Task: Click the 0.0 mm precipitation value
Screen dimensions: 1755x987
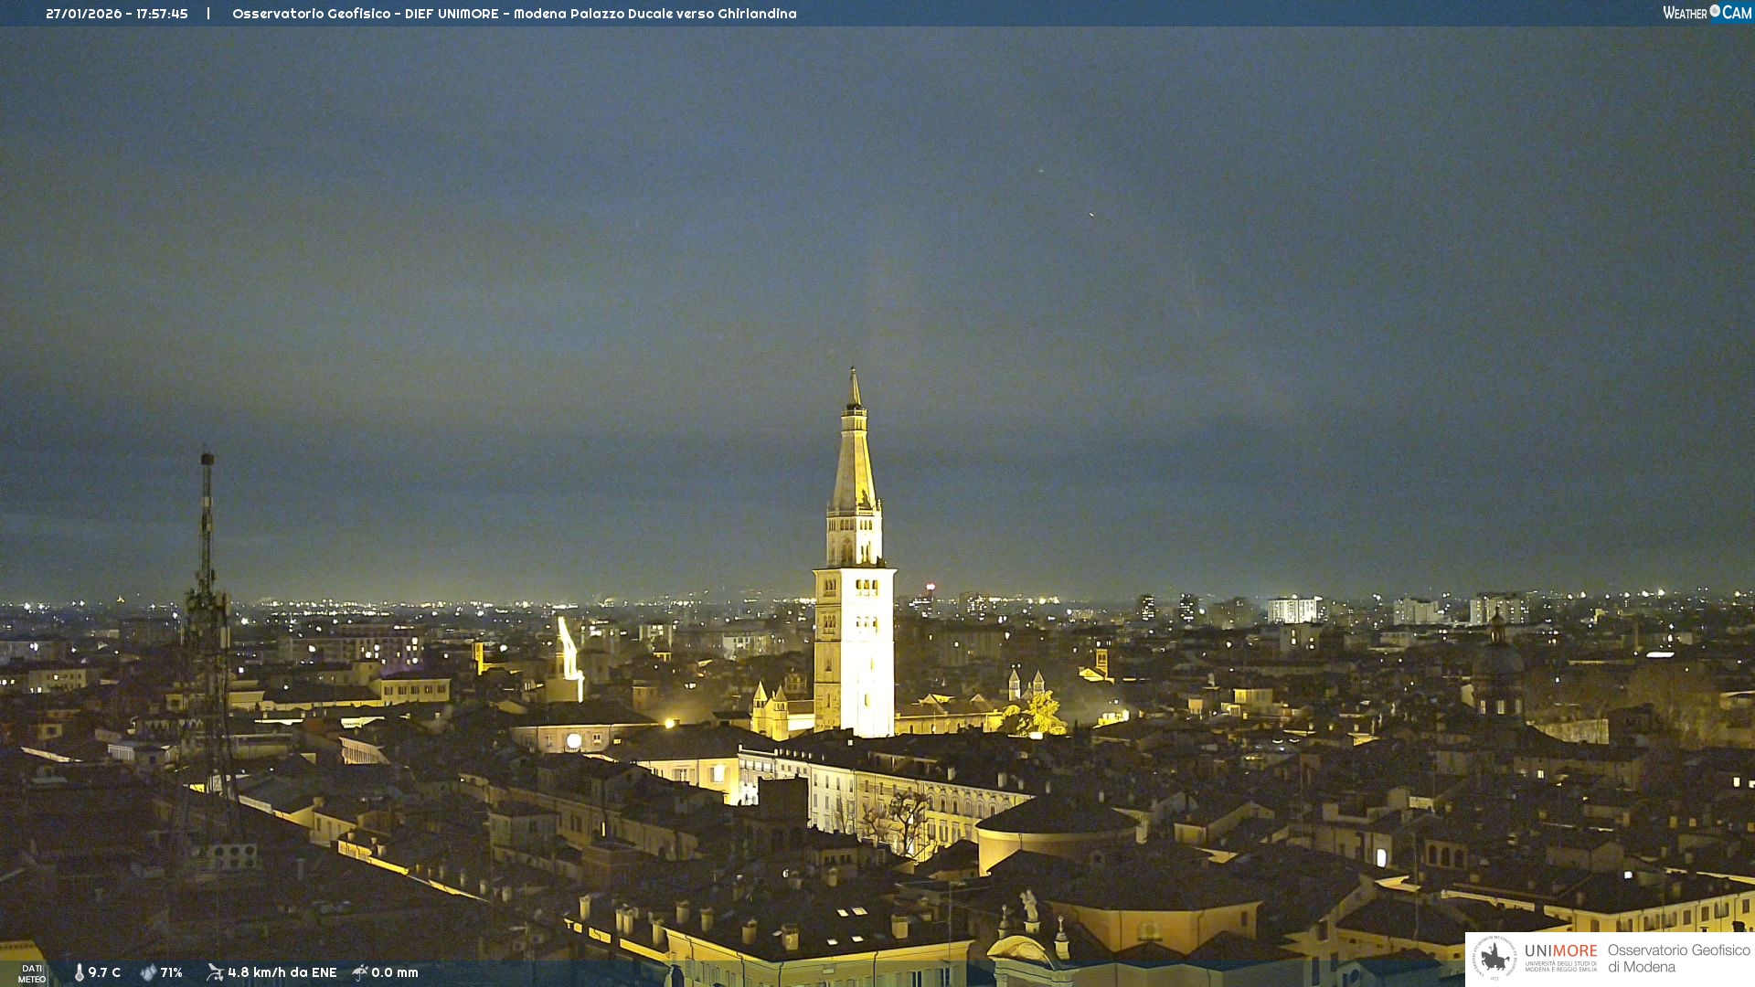Action: click(394, 972)
